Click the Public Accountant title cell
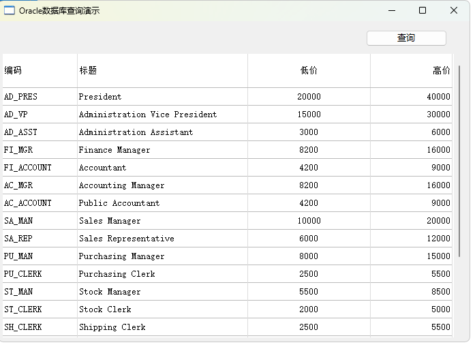This screenshot has width=475, height=347. [162, 203]
